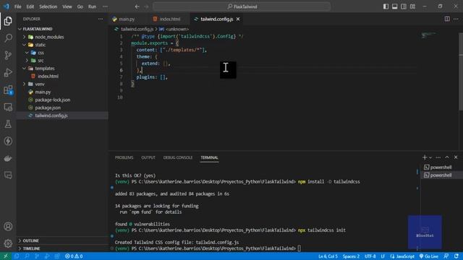The height and width of the screenshot is (260, 463).
Task: Collapse the static folder
Action: [x=24, y=45]
